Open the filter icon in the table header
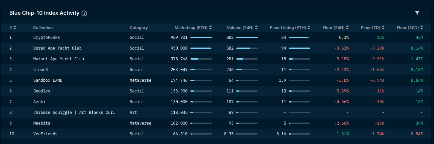Viewport: 434px width, 144px height. coord(417,13)
